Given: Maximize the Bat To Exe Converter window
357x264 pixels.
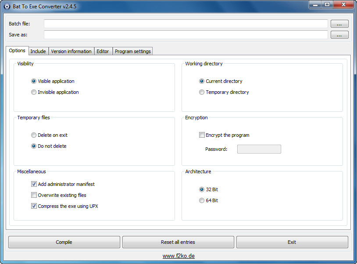Looking at the screenshot, I should click(x=327, y=4).
